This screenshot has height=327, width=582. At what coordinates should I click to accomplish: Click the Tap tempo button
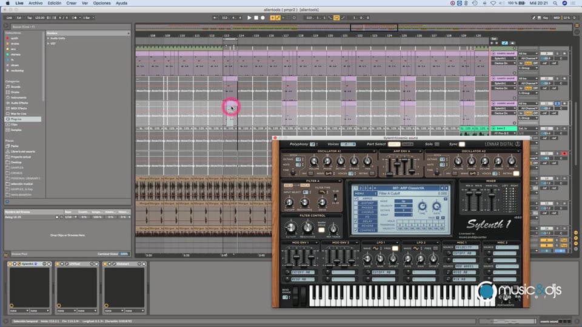pyautogui.click(x=29, y=18)
